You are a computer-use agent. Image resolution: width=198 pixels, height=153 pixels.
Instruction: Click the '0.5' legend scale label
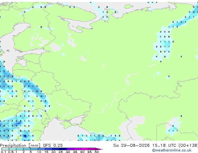coord(11,152)
